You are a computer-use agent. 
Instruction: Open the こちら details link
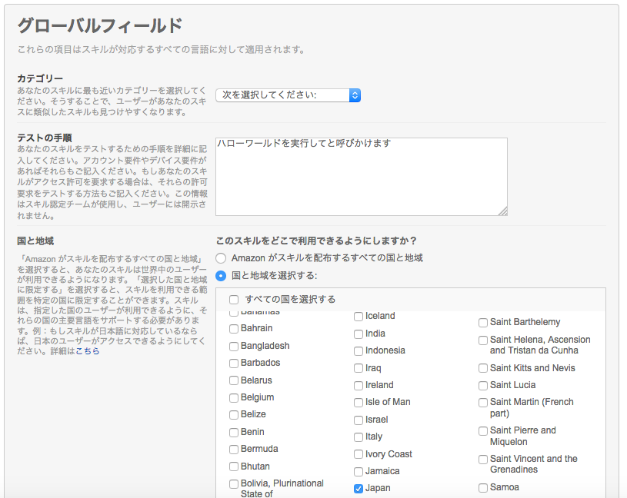88,351
